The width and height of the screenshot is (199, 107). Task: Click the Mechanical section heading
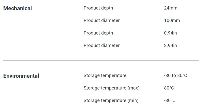click(x=18, y=8)
